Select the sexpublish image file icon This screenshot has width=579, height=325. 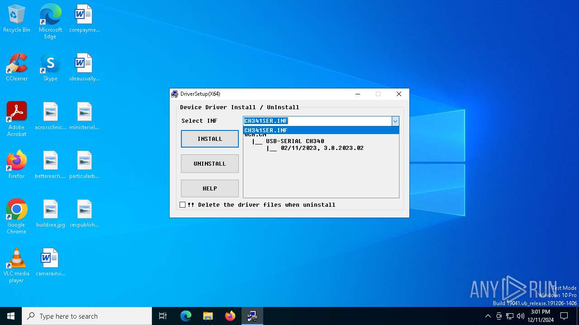click(84, 214)
